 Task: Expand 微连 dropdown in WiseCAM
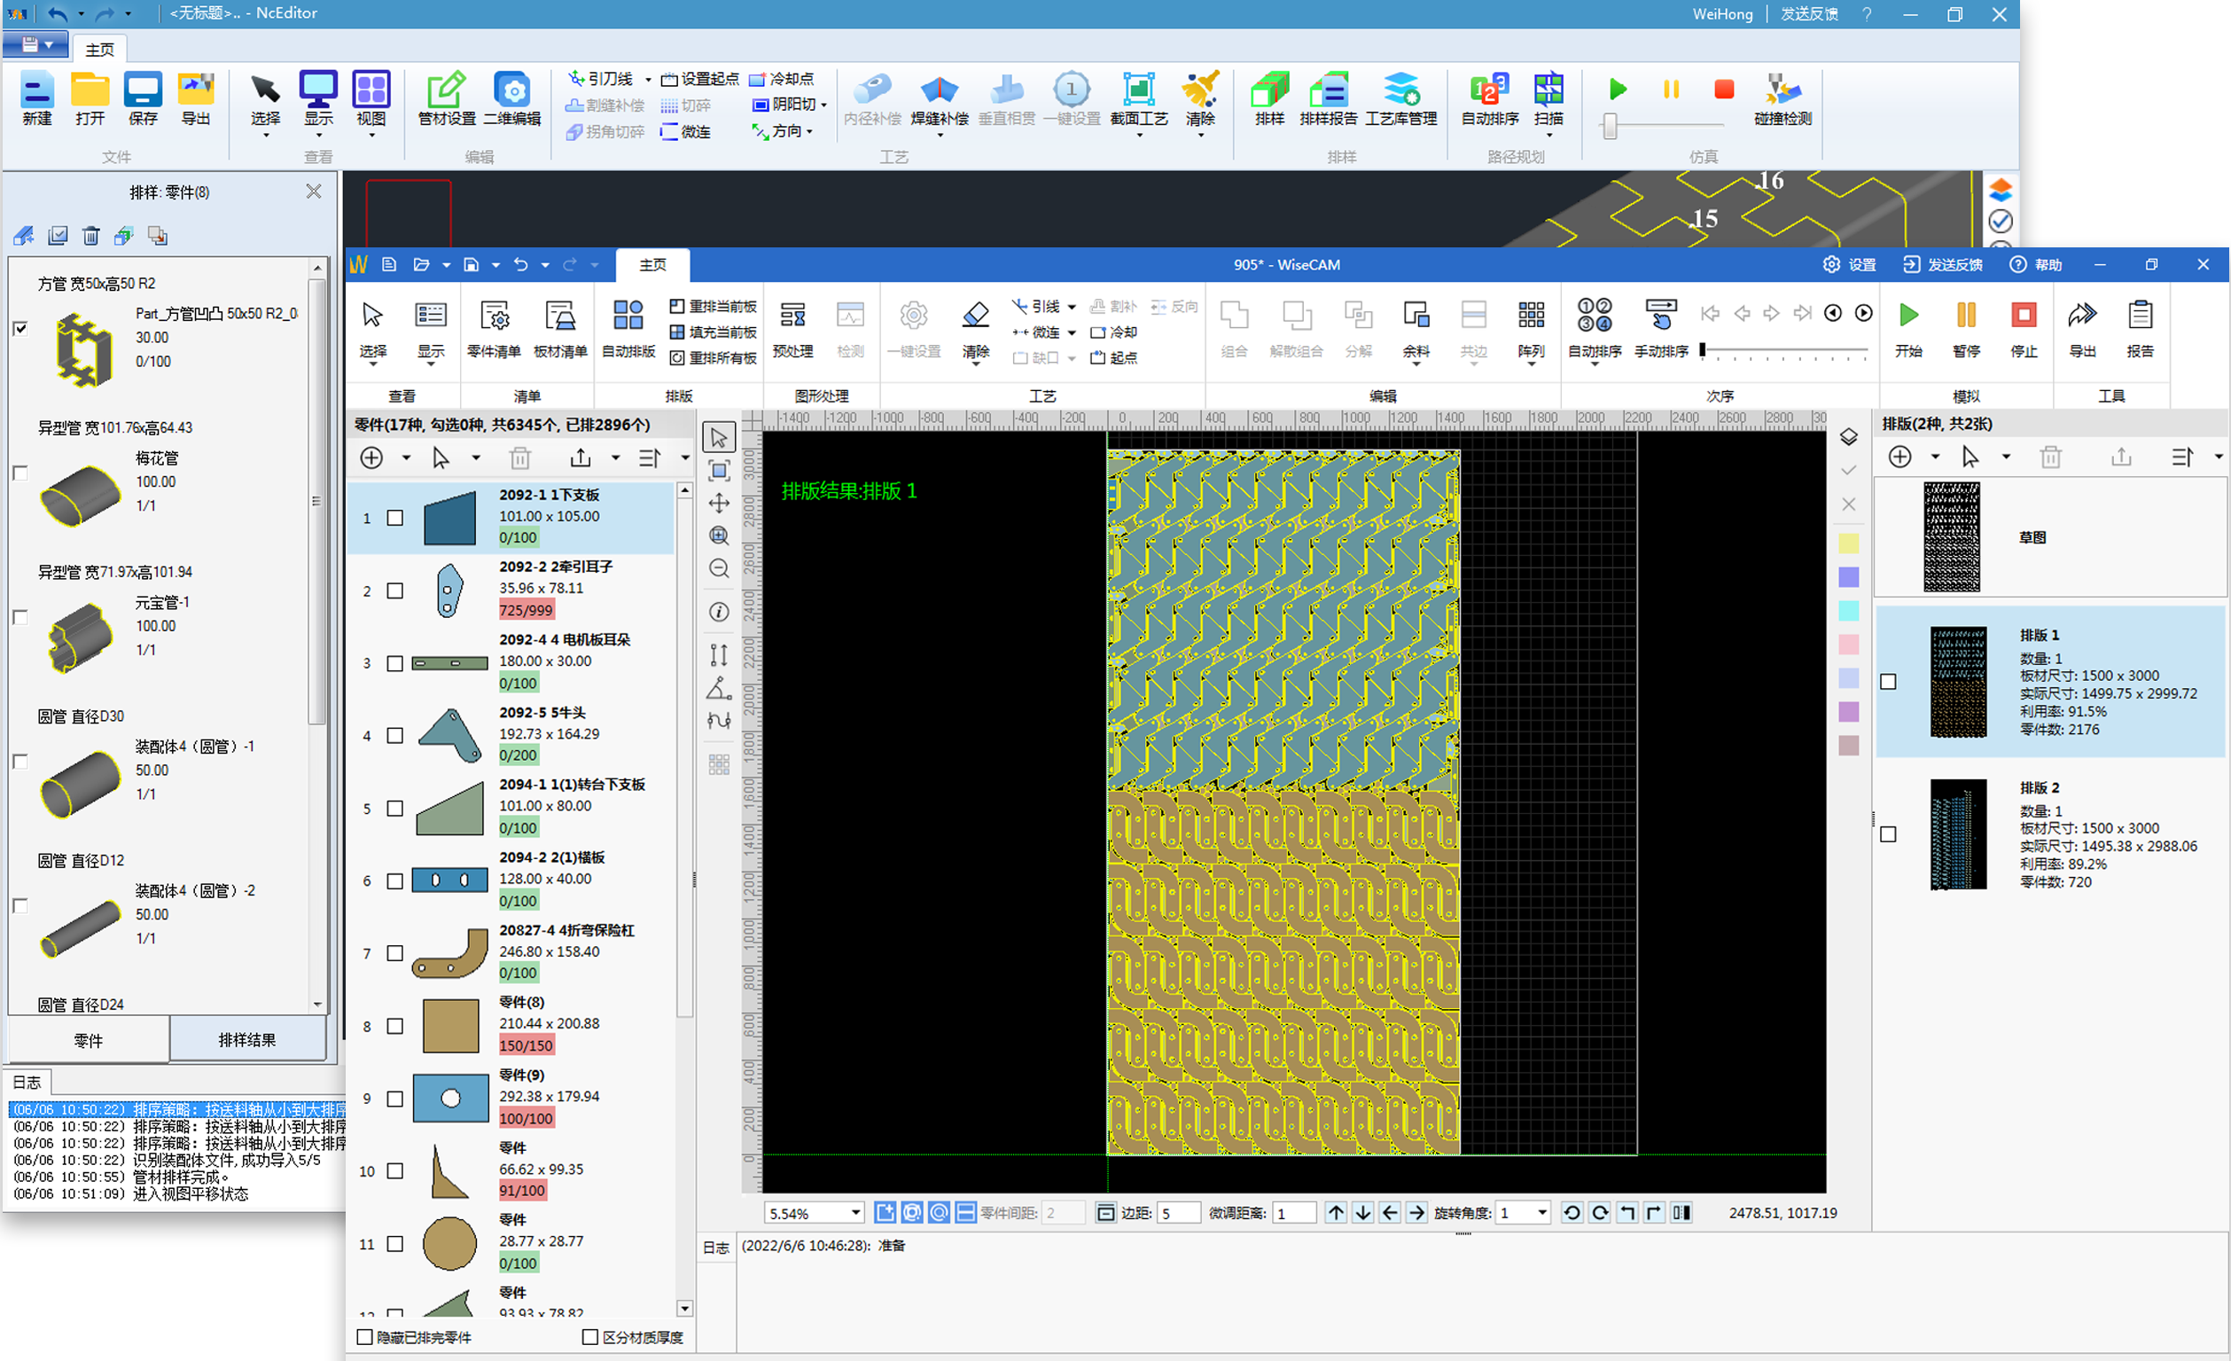tap(1071, 332)
